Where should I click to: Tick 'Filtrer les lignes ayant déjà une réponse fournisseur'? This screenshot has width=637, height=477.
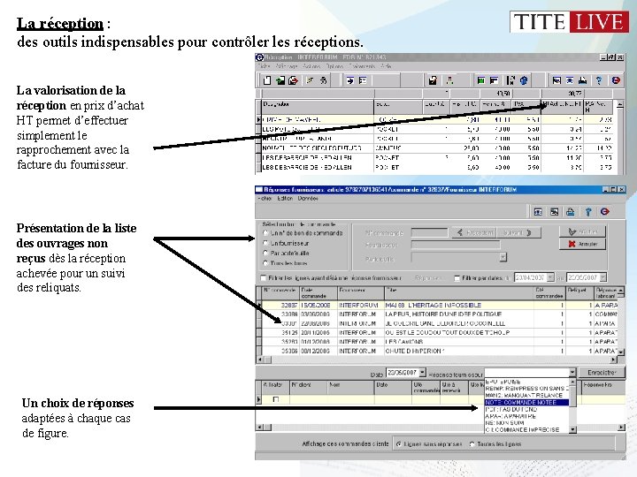pyautogui.click(x=264, y=278)
